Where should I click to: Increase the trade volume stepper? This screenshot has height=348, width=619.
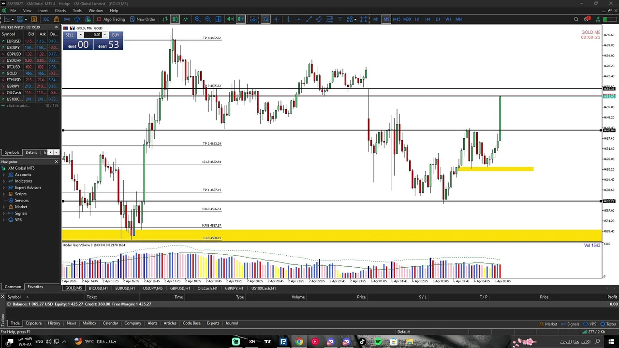pyautogui.click(x=105, y=35)
